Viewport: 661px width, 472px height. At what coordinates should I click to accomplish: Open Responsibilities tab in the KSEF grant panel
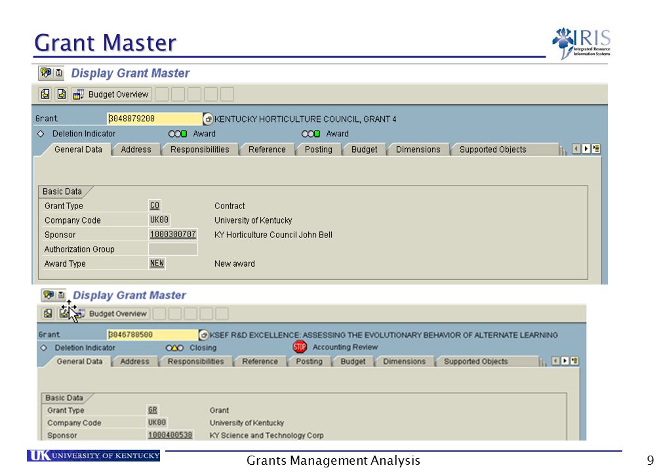point(195,362)
